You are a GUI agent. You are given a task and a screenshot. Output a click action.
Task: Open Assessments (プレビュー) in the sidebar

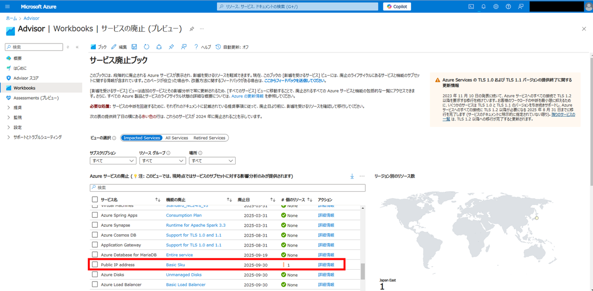36,98
